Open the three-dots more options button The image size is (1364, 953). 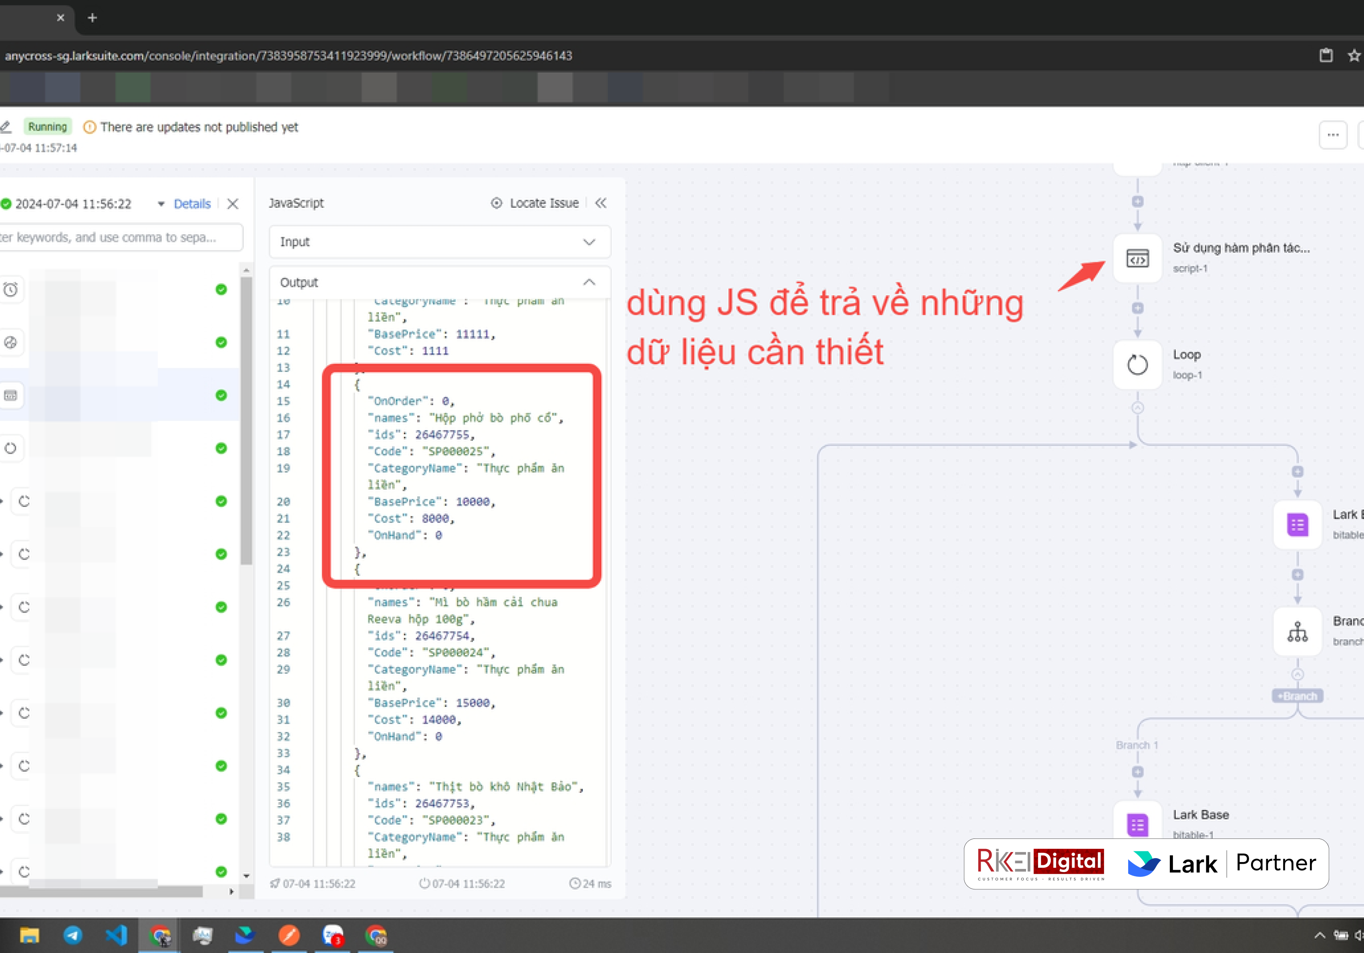click(x=1332, y=135)
